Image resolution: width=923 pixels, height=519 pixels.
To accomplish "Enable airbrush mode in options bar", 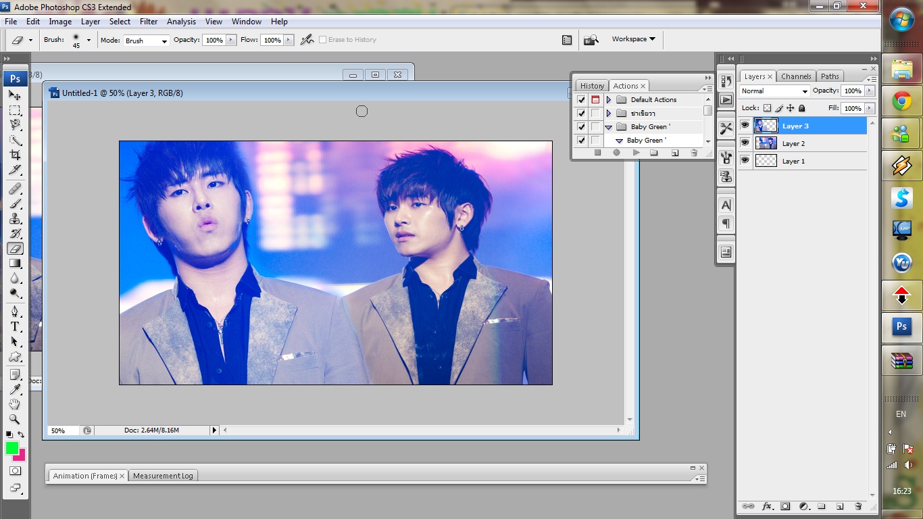I will click(307, 40).
